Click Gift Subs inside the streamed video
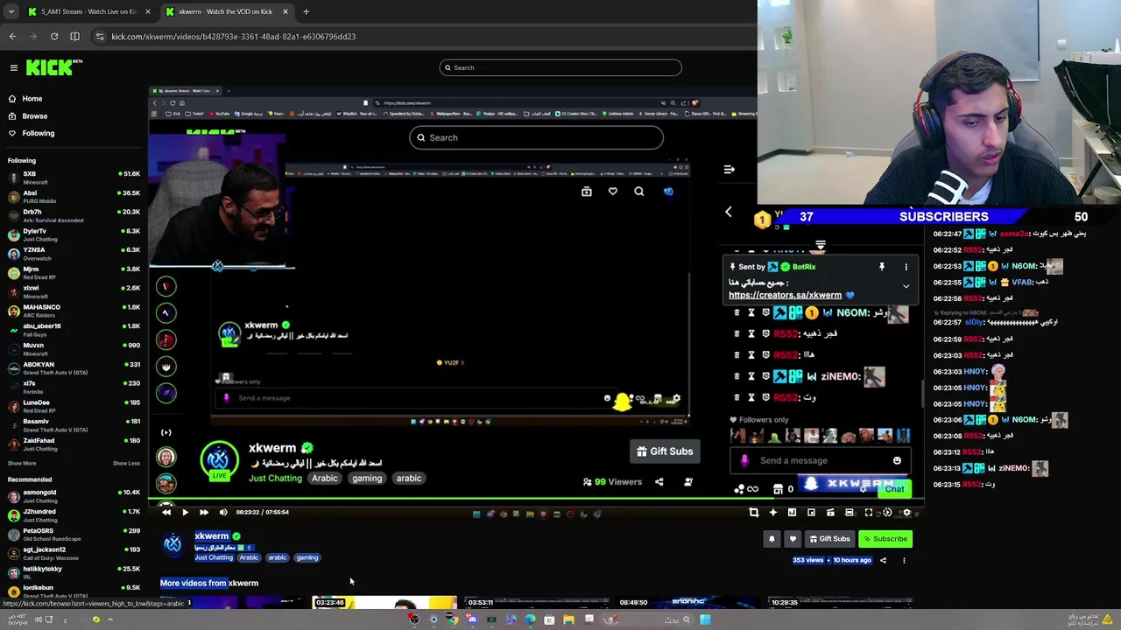Image resolution: width=1121 pixels, height=630 pixels. pyautogui.click(x=665, y=451)
